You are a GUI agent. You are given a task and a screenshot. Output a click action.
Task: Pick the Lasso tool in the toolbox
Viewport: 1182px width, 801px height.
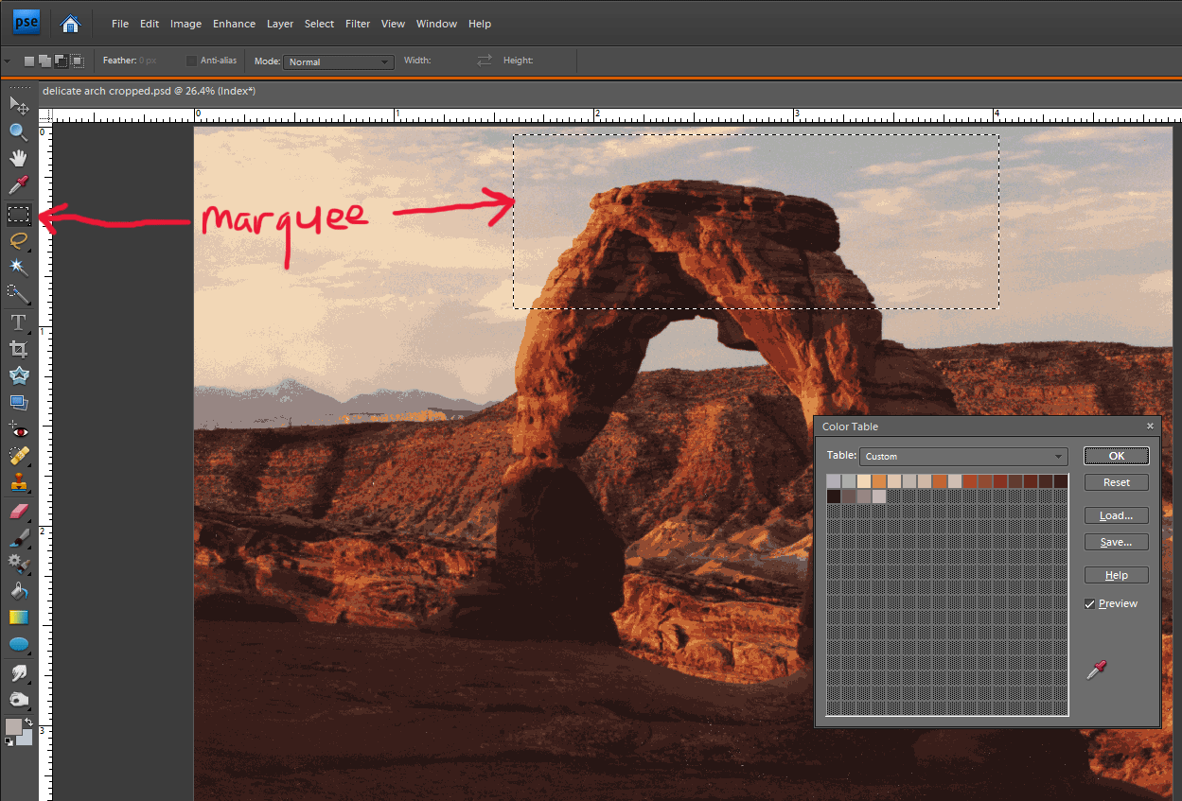click(x=19, y=241)
